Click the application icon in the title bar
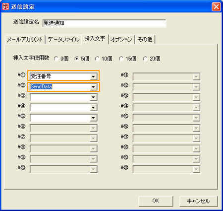The width and height of the screenshot is (223, 211). click(5, 7)
